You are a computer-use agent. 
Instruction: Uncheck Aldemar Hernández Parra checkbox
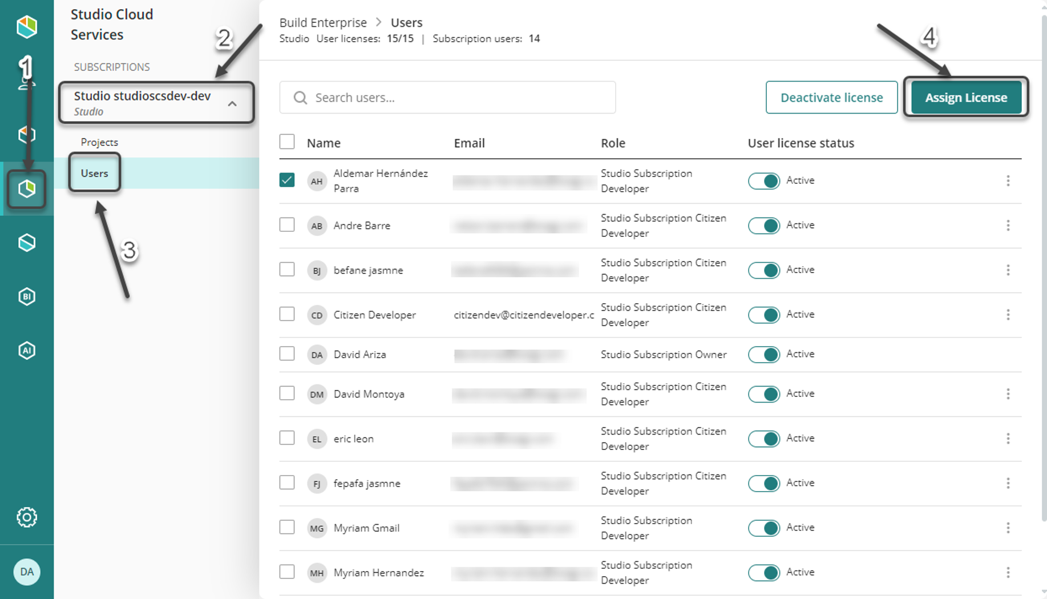point(287,180)
